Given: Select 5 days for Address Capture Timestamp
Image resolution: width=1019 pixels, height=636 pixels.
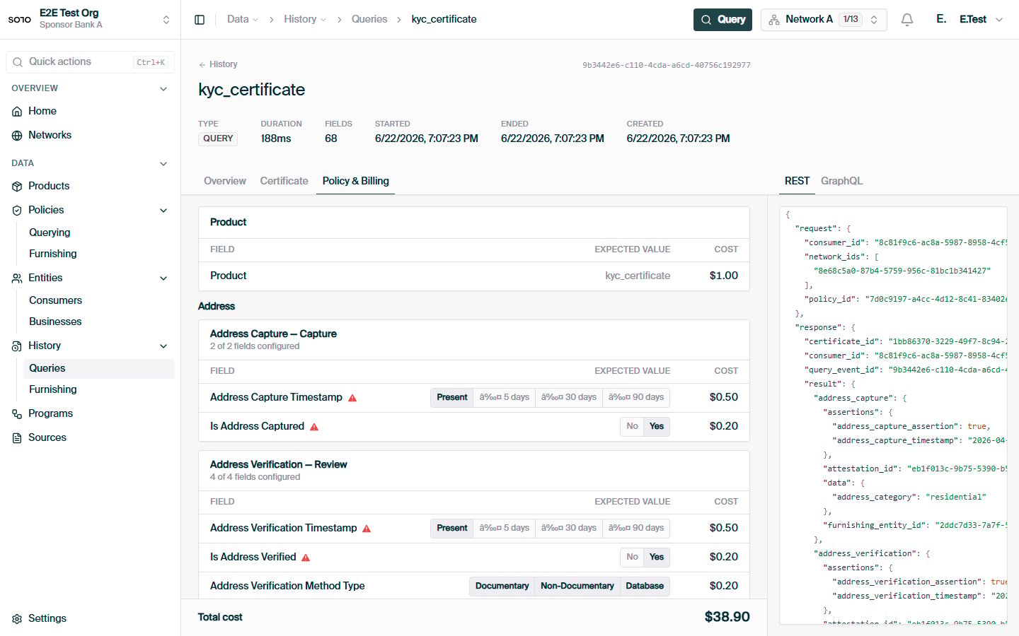Looking at the screenshot, I should (505, 397).
